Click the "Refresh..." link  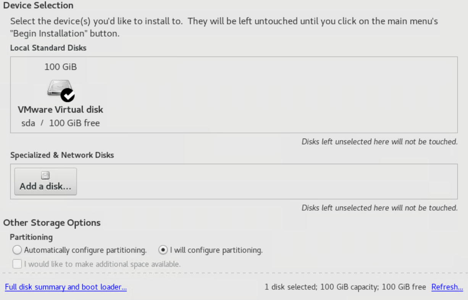(x=447, y=287)
